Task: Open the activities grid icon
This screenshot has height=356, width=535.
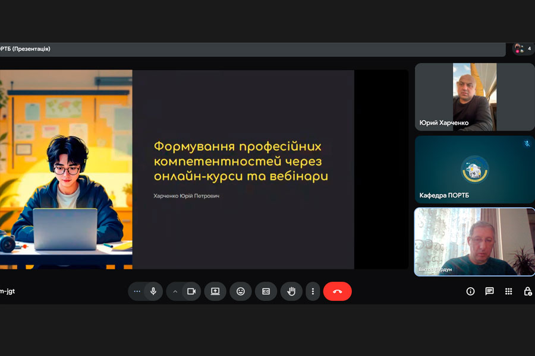Action: click(509, 291)
